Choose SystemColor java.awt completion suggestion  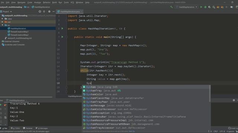[145, 95]
